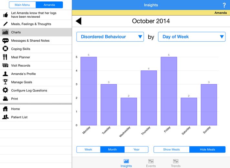Click the printer icon
230x168 pixels.
5,99
